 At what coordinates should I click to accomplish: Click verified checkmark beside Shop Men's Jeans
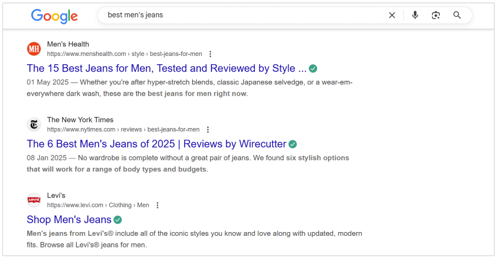coord(118,220)
